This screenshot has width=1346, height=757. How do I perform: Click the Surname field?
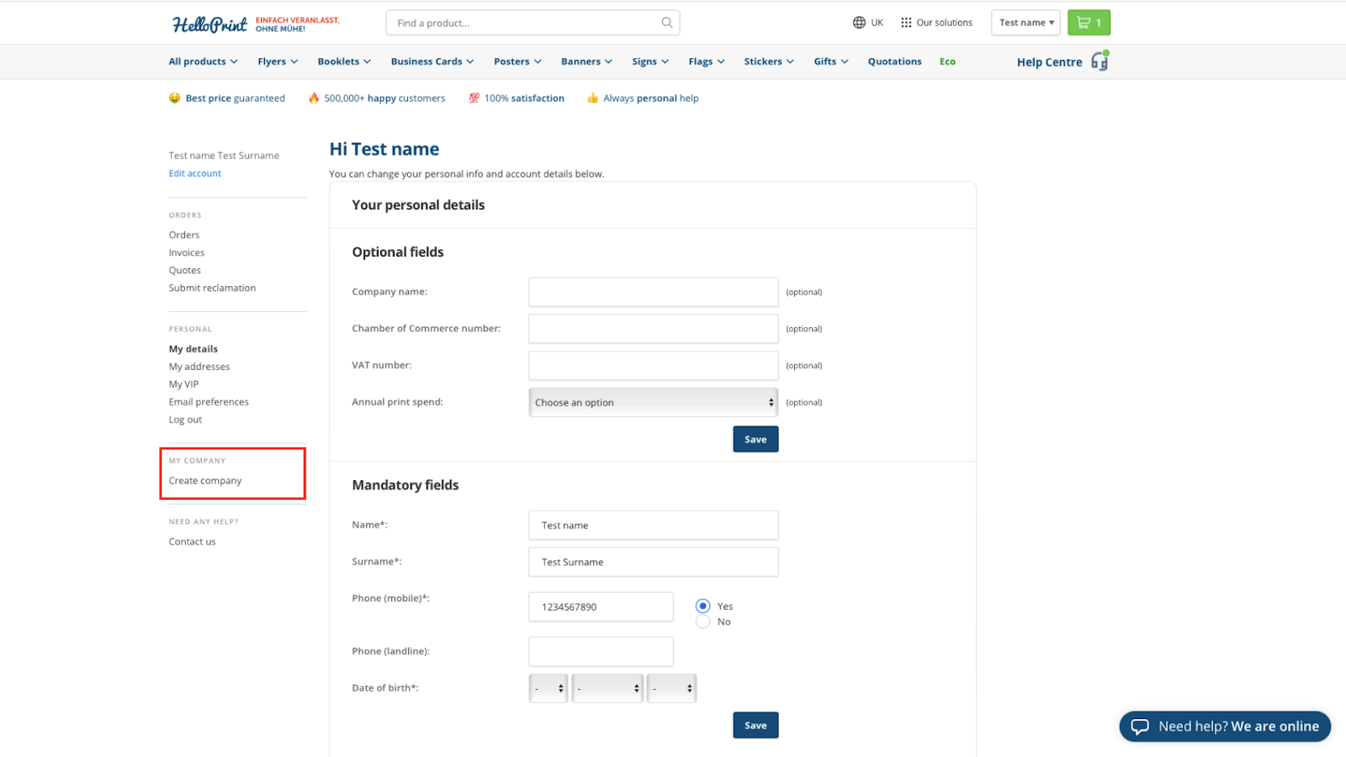[654, 562]
